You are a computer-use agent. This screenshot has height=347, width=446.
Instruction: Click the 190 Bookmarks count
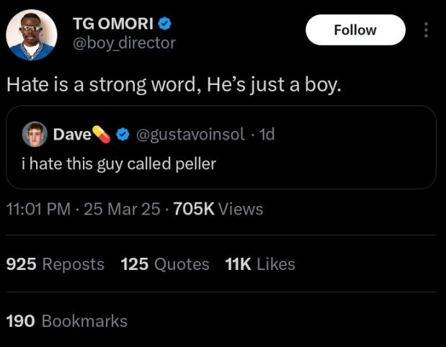(66, 321)
